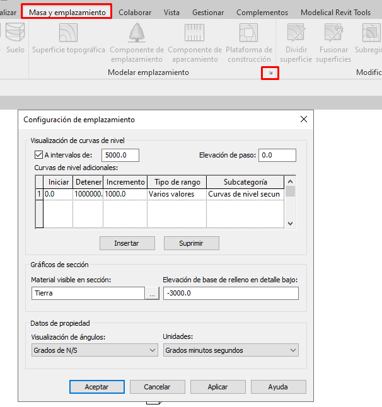Confirm settings with Aceptar
This screenshot has height=407, width=382.
[97, 387]
